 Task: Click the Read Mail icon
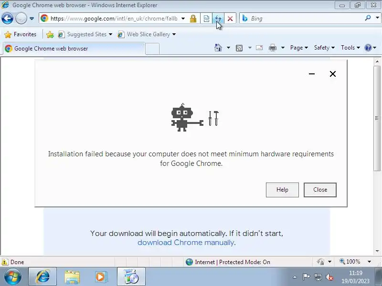pos(259,48)
